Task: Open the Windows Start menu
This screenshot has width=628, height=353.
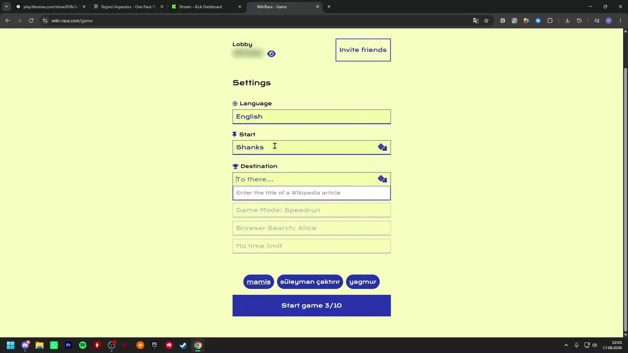Action: click(10, 345)
